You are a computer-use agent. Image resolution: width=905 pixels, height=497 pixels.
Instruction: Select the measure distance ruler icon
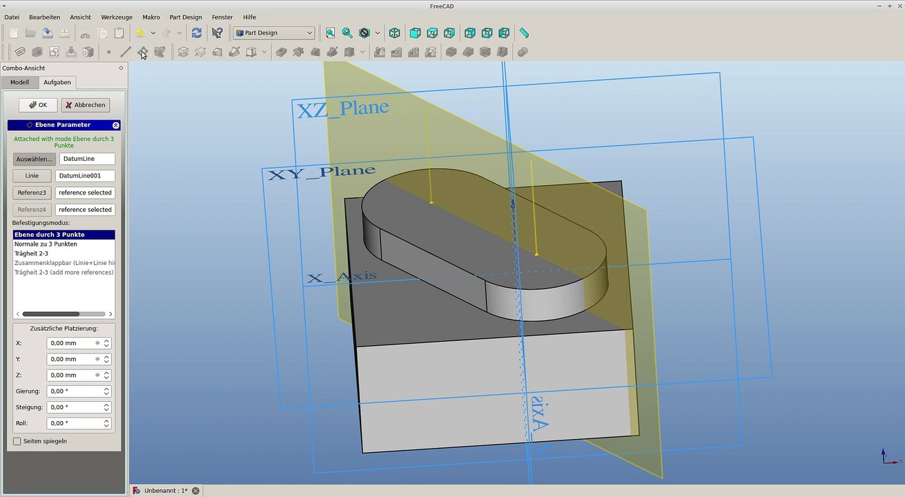(524, 33)
